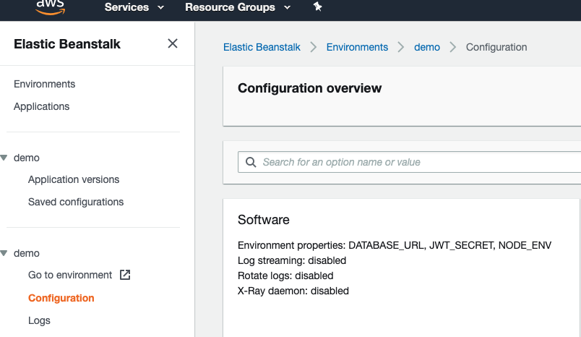The image size is (581, 337).
Task: Click Go to environment link
Action: (x=70, y=275)
